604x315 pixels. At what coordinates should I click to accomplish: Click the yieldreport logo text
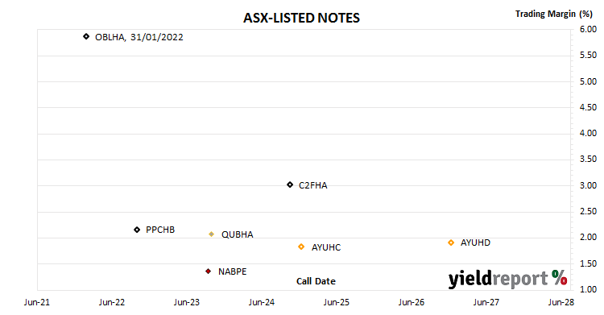(x=498, y=279)
